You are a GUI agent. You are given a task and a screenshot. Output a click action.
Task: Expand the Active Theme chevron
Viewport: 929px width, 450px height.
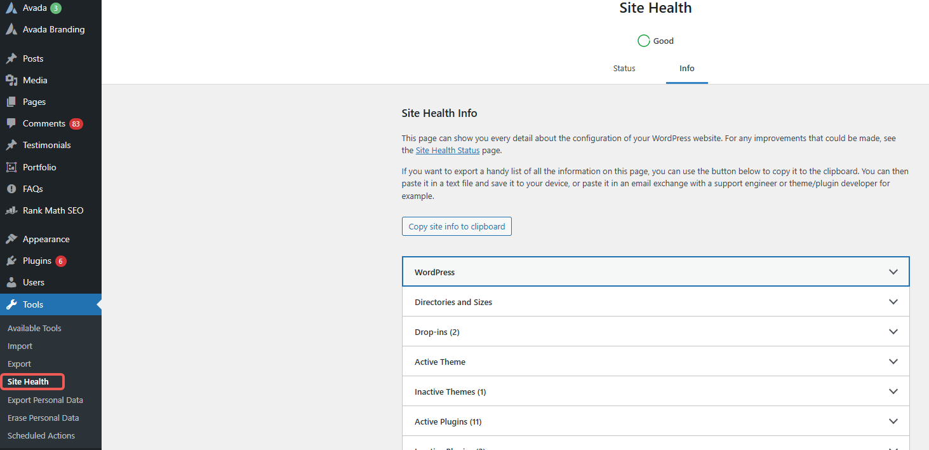tap(893, 362)
